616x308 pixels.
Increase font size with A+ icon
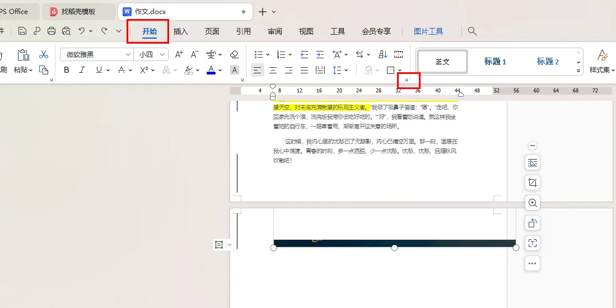click(179, 54)
